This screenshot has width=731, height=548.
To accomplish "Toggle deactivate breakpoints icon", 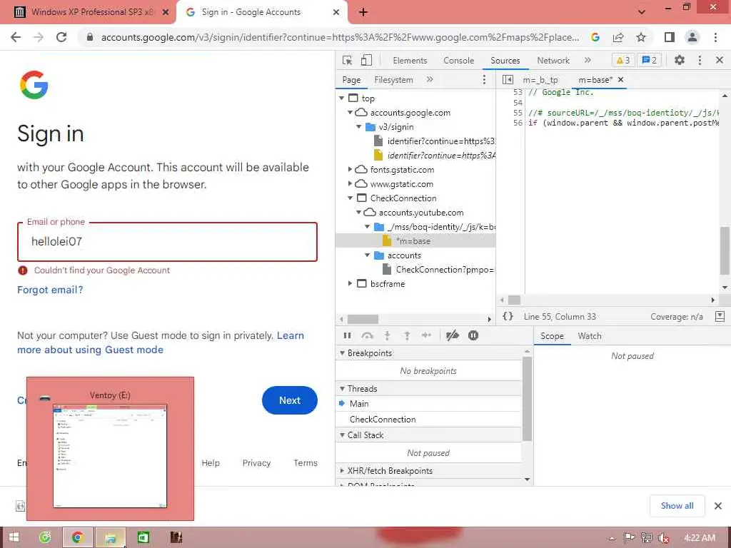I will pos(452,335).
